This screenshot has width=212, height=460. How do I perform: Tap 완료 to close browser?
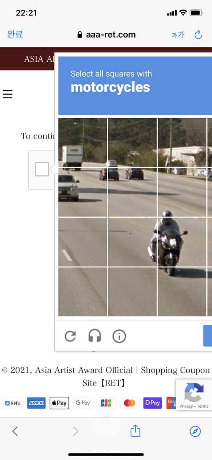[x=15, y=35]
